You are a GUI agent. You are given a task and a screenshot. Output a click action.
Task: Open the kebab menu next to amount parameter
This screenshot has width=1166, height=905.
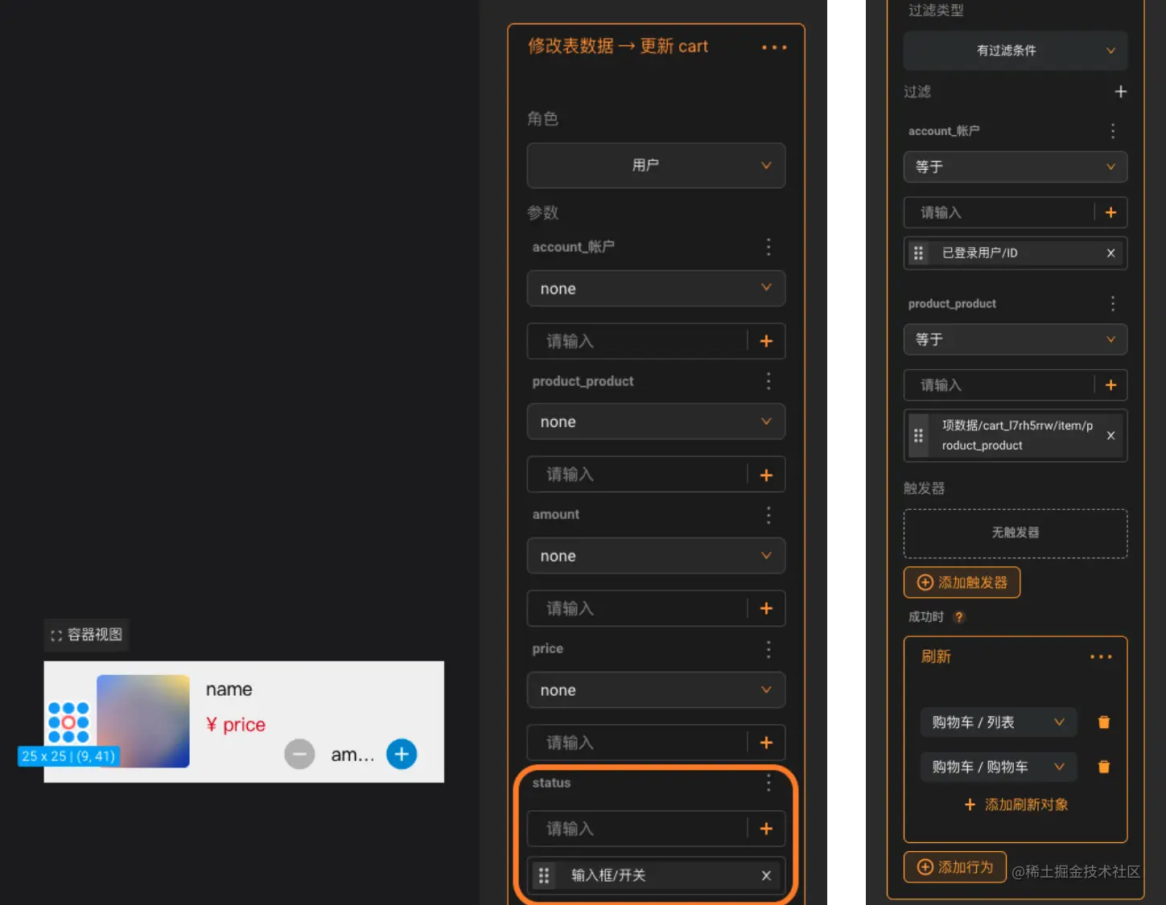(x=768, y=515)
